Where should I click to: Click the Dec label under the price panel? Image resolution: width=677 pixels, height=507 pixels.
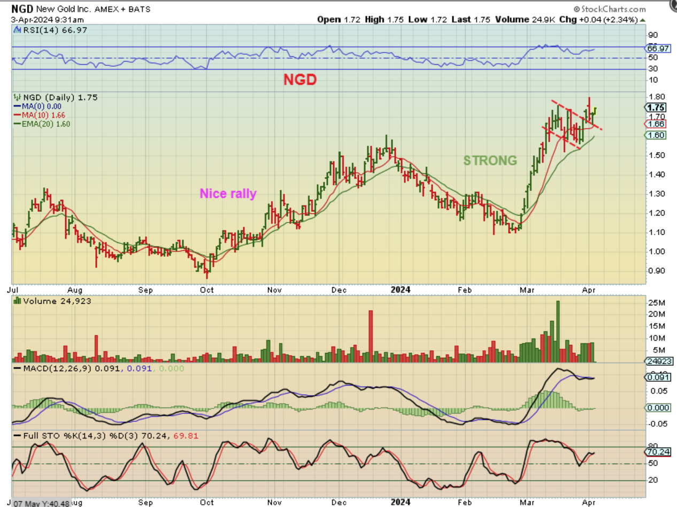pyautogui.click(x=340, y=290)
